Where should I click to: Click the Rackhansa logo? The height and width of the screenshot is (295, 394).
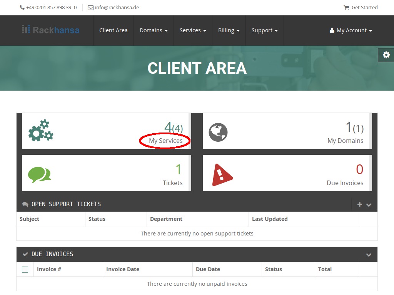click(x=50, y=30)
